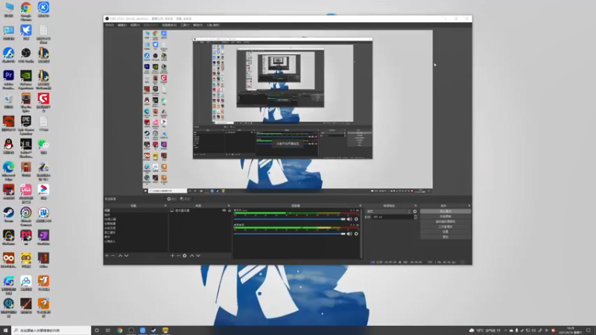This screenshot has height=335, width=596.
Task: Open settings gear of the first audio mixer channel
Action: tap(356, 219)
